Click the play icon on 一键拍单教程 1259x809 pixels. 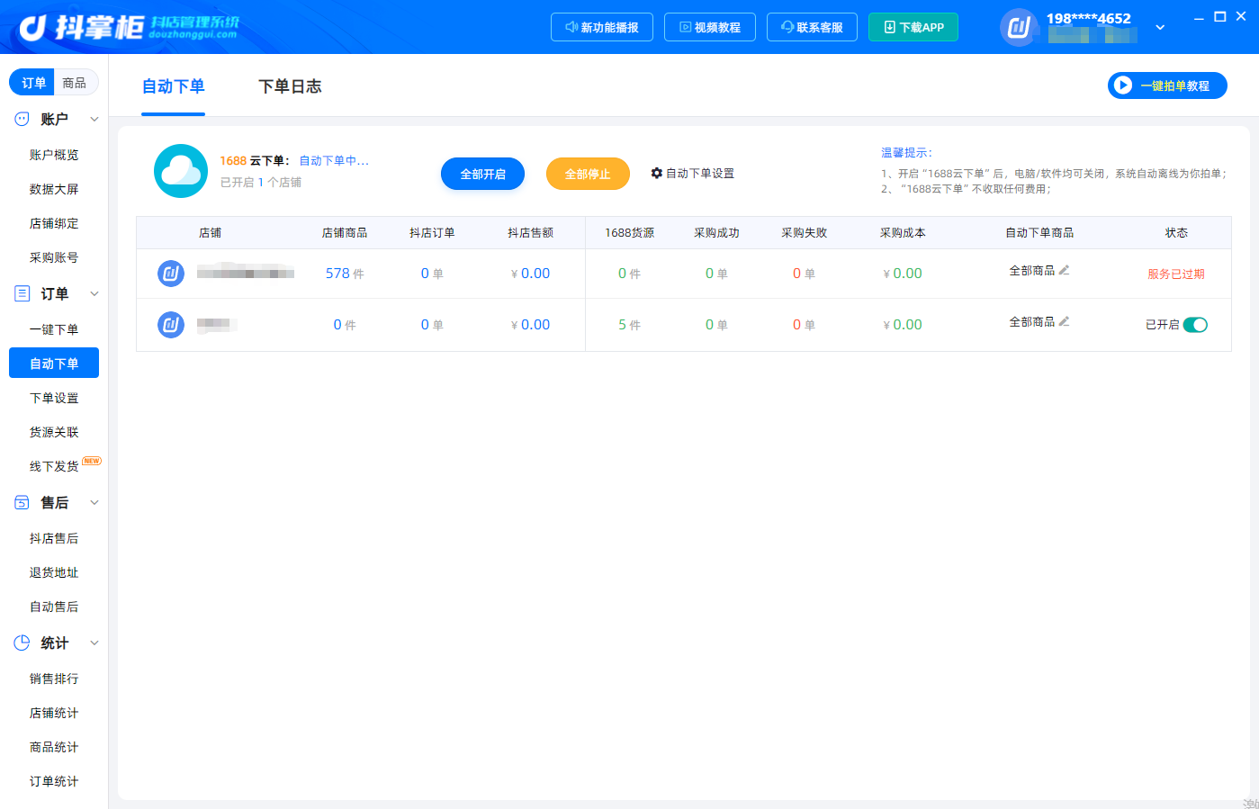point(1122,85)
